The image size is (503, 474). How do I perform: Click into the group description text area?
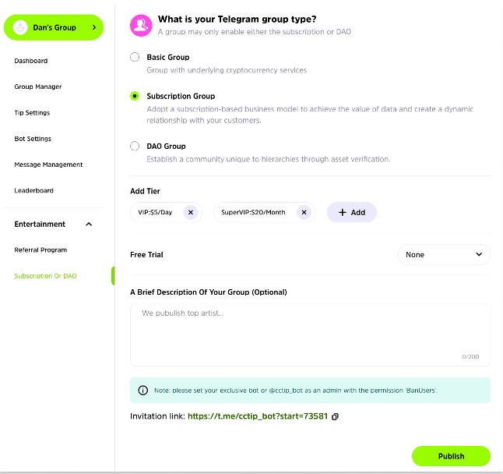(x=310, y=334)
